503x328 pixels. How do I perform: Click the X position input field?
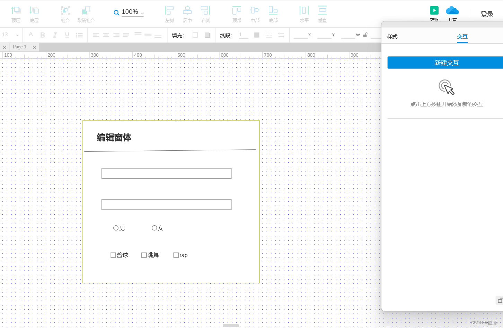pos(301,35)
